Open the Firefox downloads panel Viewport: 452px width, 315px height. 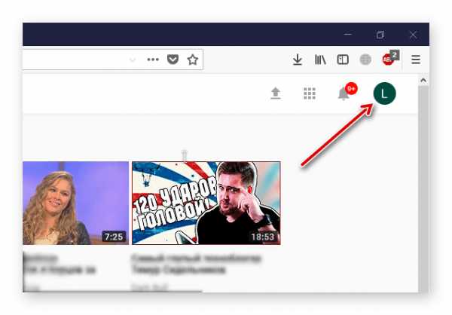coord(298,60)
